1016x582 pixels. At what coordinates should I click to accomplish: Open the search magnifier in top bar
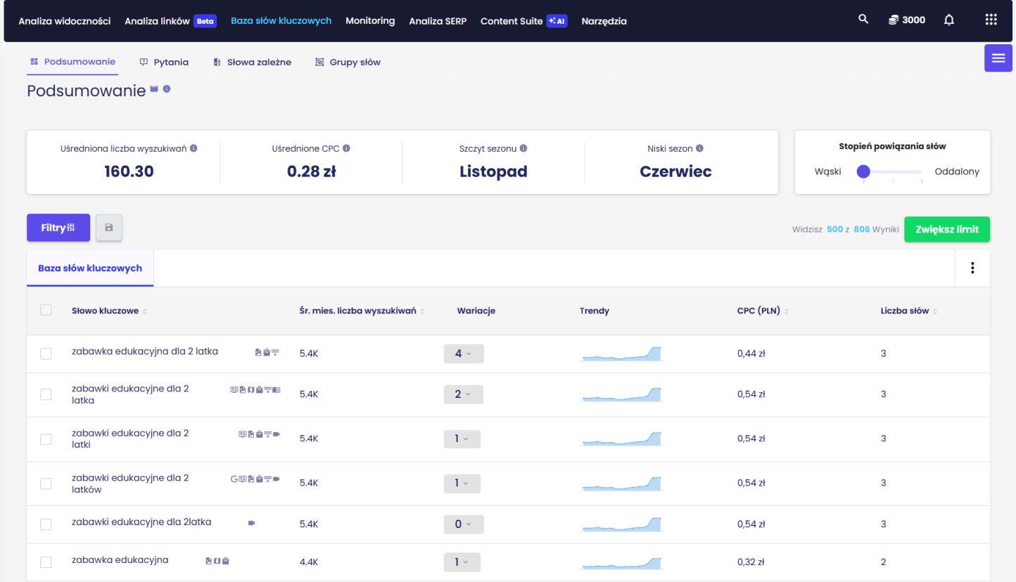coord(863,20)
